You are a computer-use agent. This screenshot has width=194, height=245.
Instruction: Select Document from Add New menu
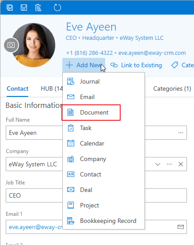pyautogui.click(x=103, y=112)
